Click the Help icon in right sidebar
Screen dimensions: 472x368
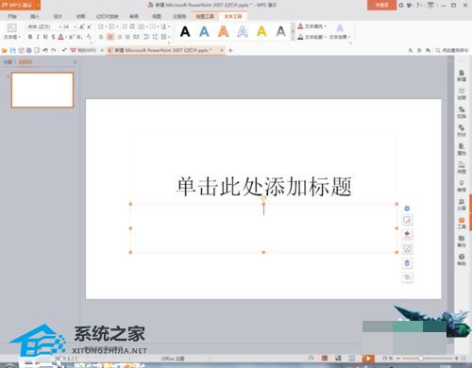(x=462, y=259)
